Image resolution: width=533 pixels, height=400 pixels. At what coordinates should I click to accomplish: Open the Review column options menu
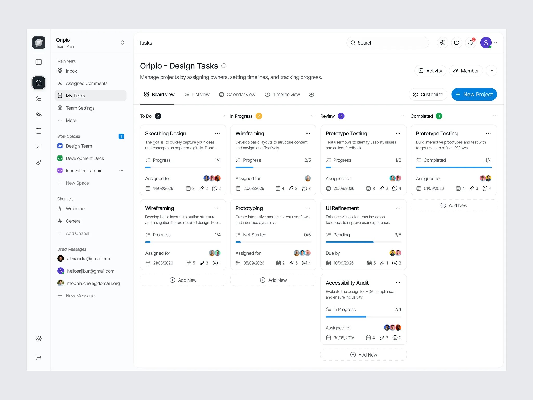point(403,116)
